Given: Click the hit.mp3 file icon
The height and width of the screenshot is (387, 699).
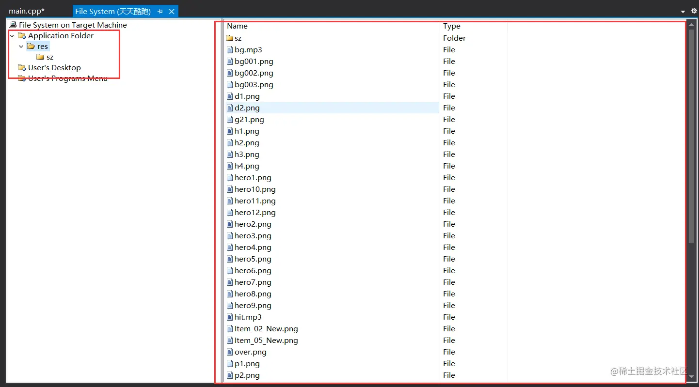Looking at the screenshot, I should [x=230, y=317].
